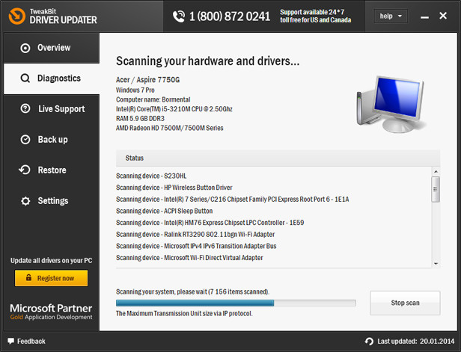Image resolution: width=461 pixels, height=352 pixels.
Task: Click the computer monitor illustration
Action: click(391, 104)
